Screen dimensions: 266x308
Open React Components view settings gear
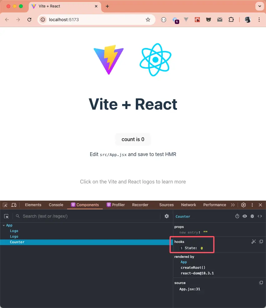click(x=167, y=216)
